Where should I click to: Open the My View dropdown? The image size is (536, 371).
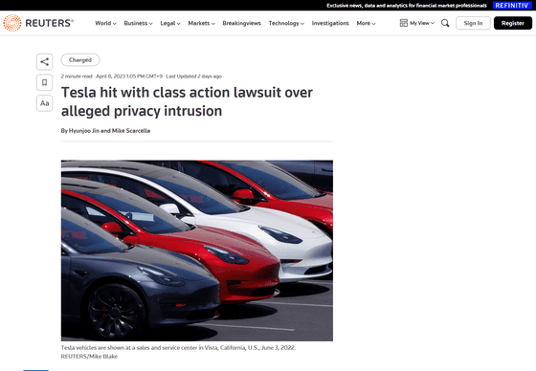coord(422,23)
